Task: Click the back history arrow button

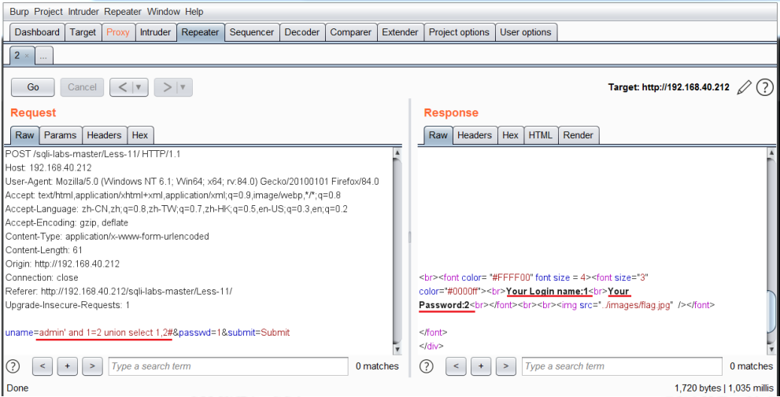Action: [x=122, y=87]
